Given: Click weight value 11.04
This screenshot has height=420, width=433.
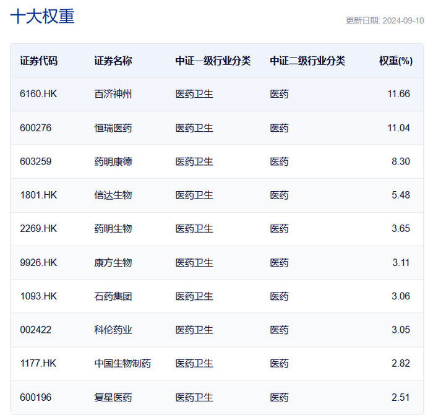Looking at the screenshot, I should [x=398, y=128].
